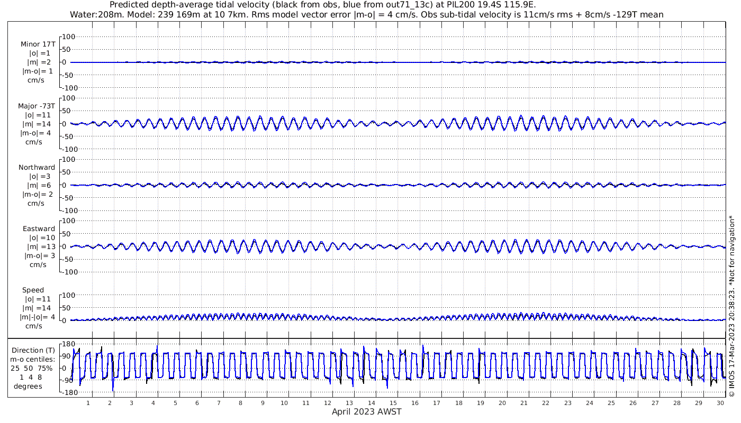Click the '|m| =14' value under Major
Image resolution: width=741 pixels, height=423 pixels.
click(x=39, y=124)
